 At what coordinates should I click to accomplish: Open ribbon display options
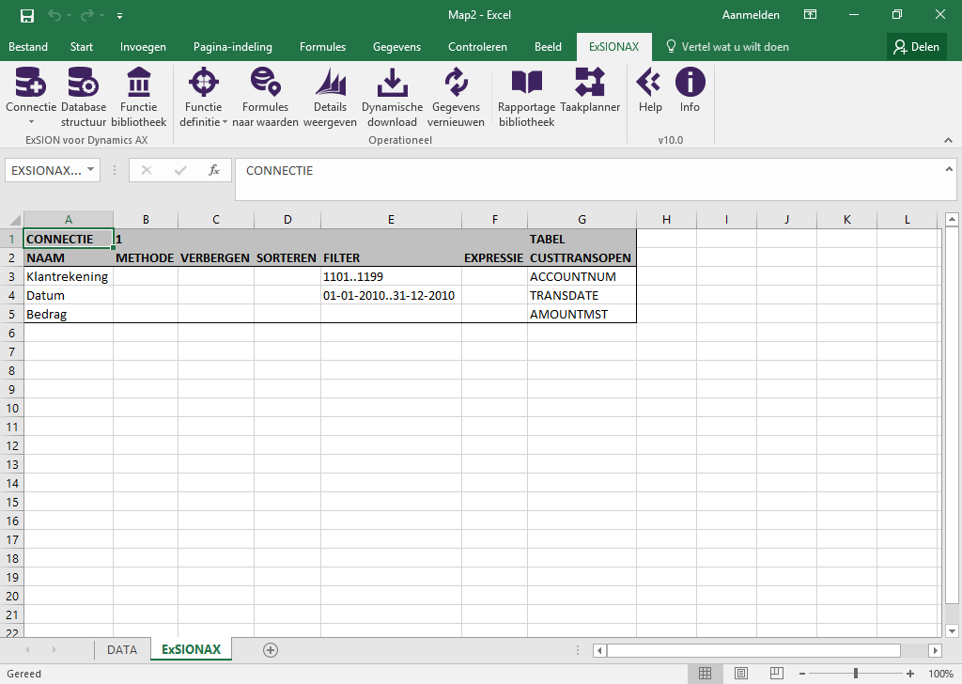click(810, 15)
